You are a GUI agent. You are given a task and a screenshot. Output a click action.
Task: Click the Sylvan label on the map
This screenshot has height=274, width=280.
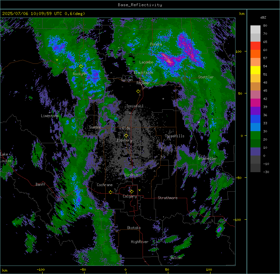pos(127,80)
